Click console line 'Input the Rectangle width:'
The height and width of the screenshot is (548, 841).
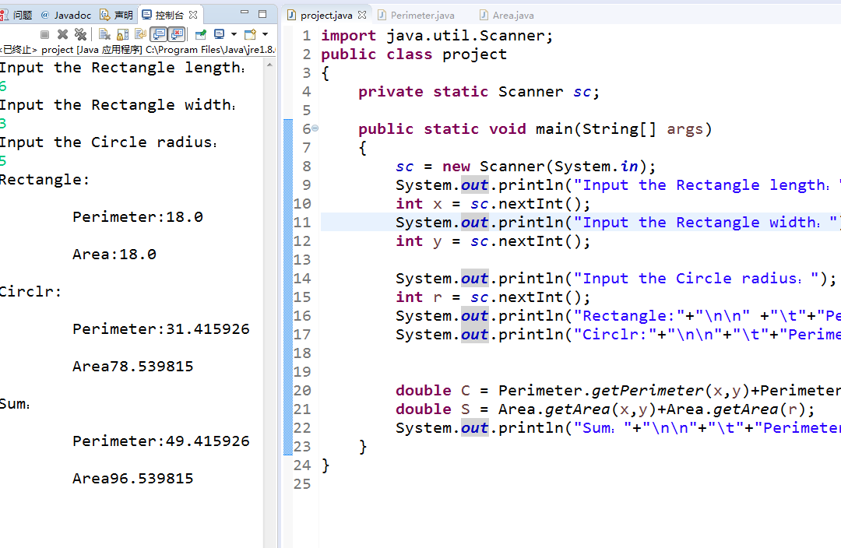118,104
